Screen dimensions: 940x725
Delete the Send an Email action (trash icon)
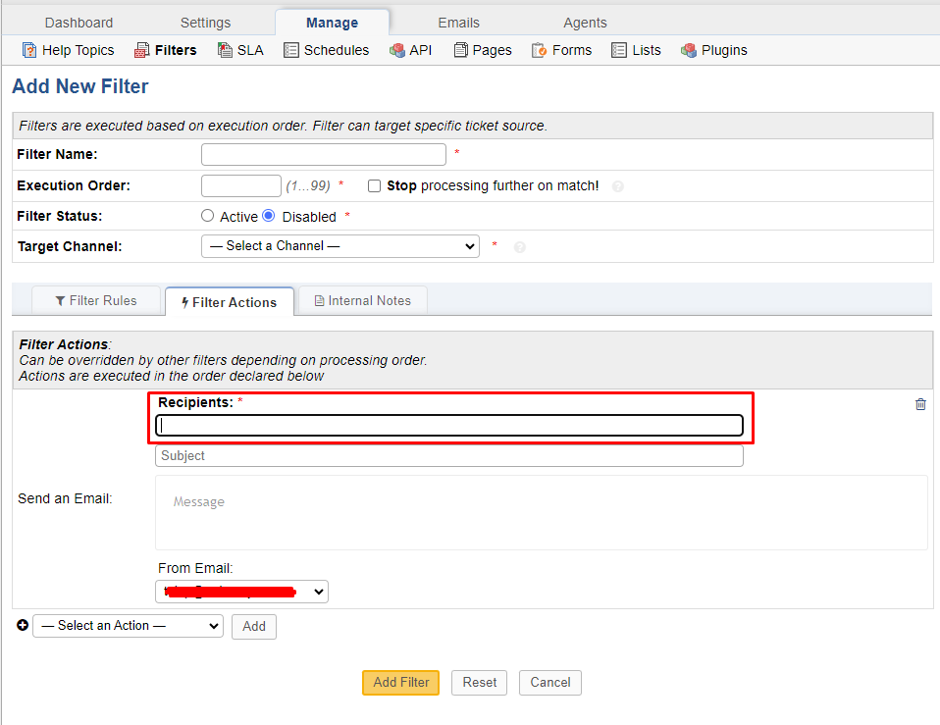(920, 404)
